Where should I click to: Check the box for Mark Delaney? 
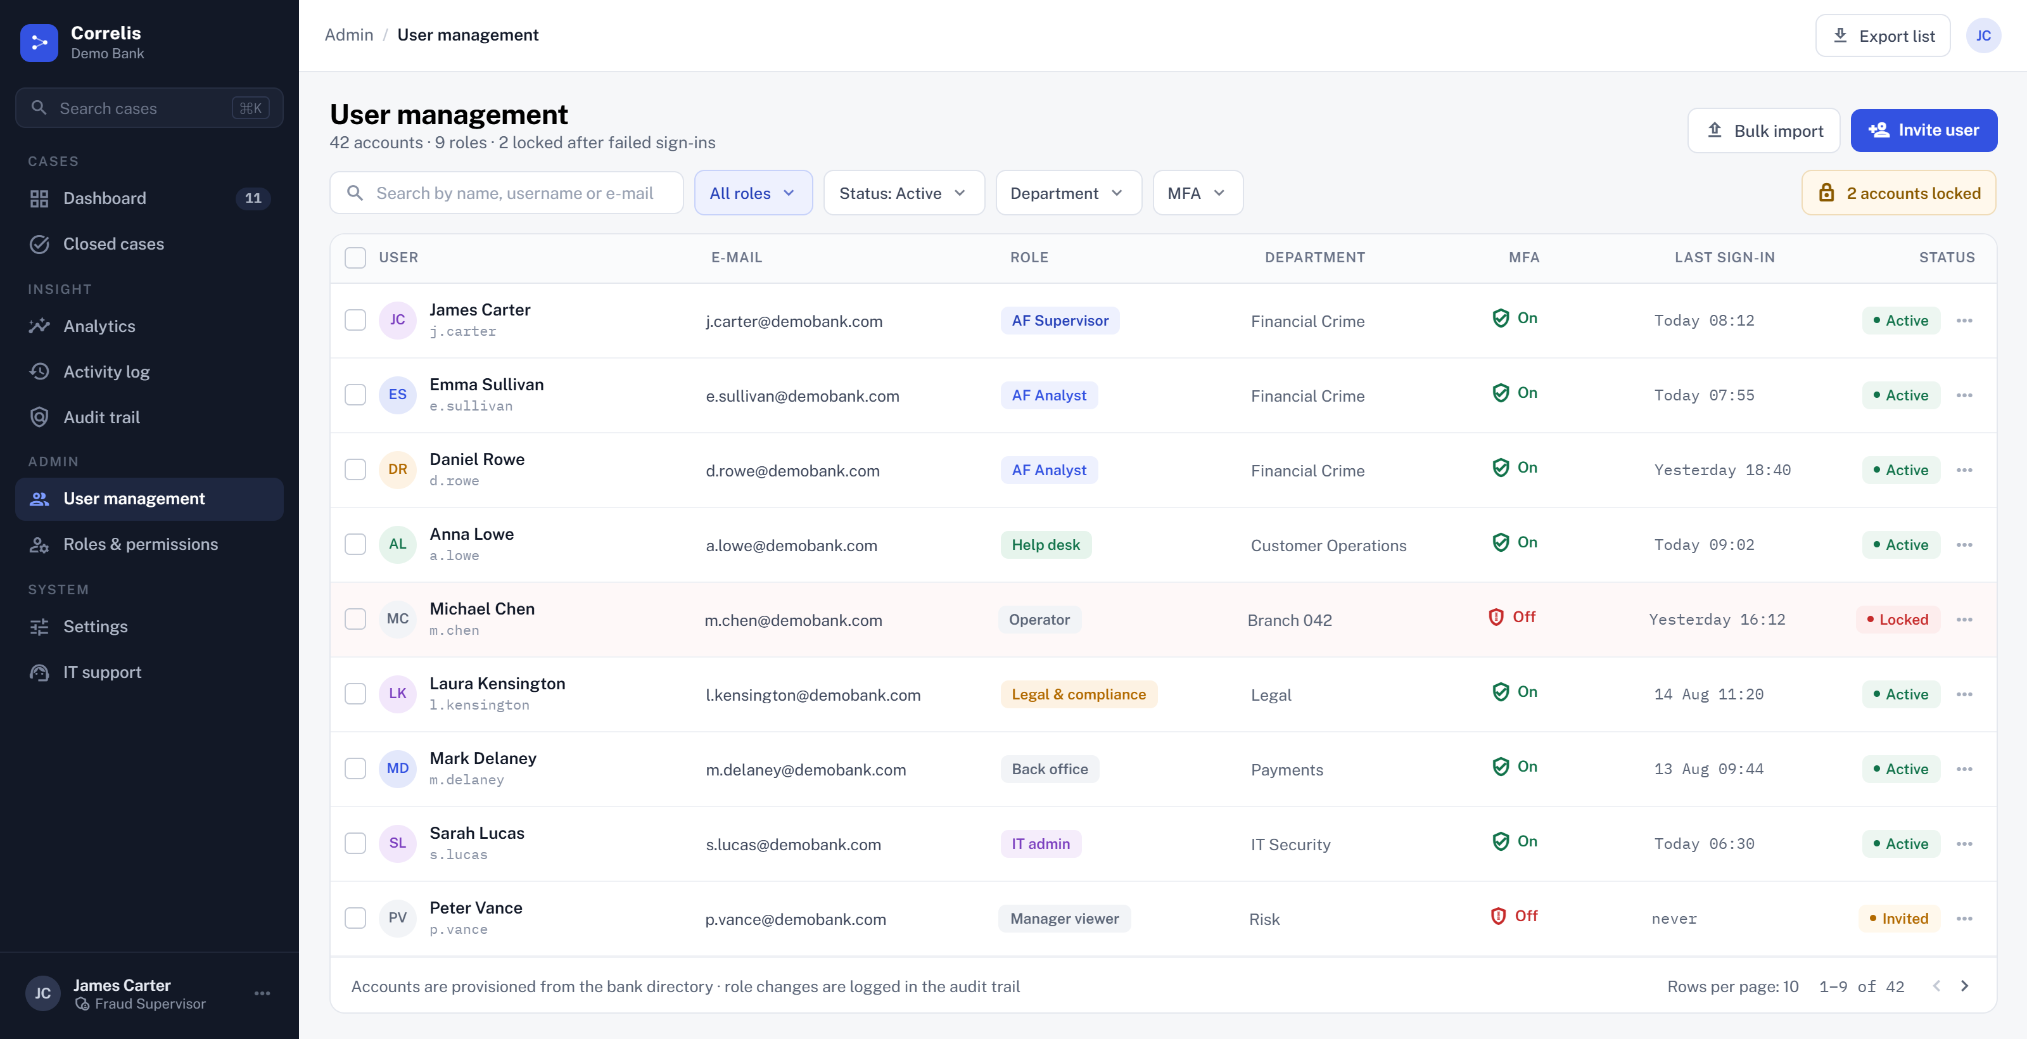[x=355, y=769]
